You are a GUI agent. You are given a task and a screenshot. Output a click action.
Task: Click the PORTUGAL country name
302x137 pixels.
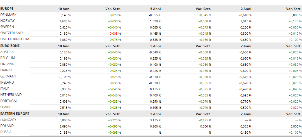point(9,101)
